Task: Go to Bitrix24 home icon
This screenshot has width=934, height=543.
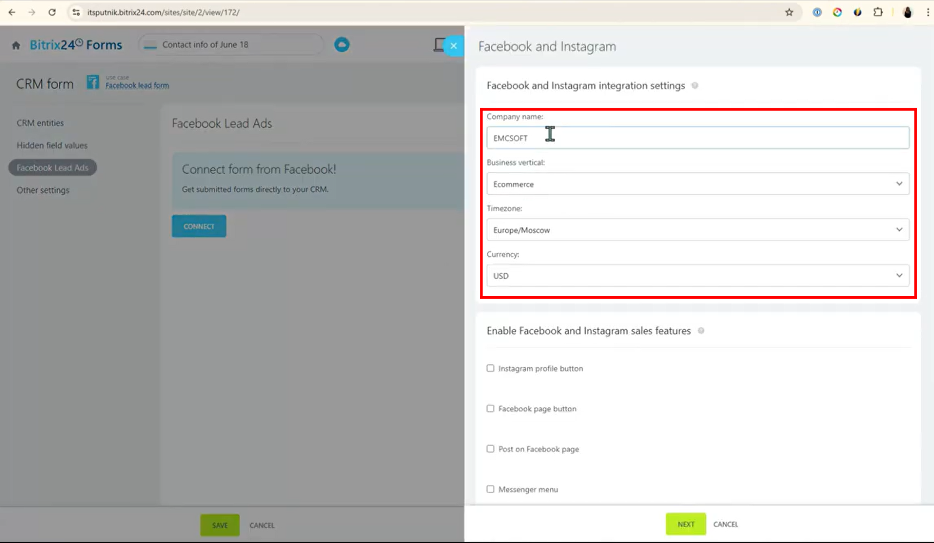Action: point(16,45)
